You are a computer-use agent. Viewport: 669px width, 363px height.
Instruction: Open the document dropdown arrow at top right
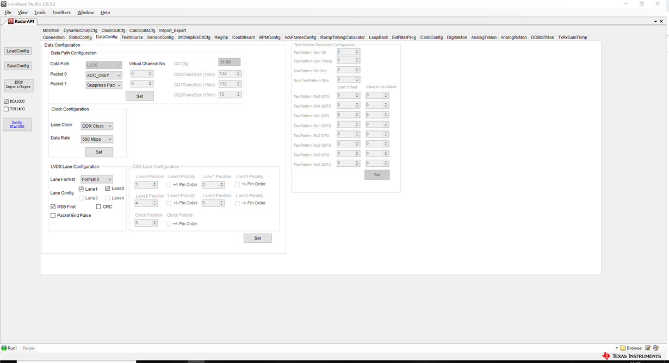click(655, 21)
